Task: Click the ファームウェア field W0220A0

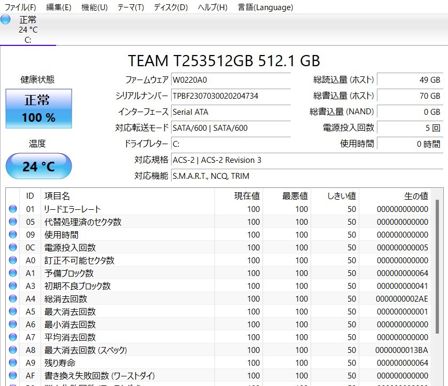Action: (231, 80)
